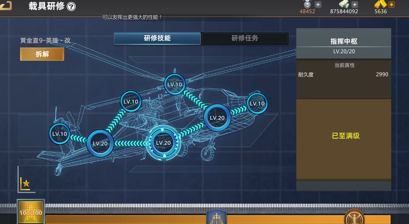The image size is (409, 224).
Task: Select the LV.10 node on the main rotor hub
Action: coord(175,84)
